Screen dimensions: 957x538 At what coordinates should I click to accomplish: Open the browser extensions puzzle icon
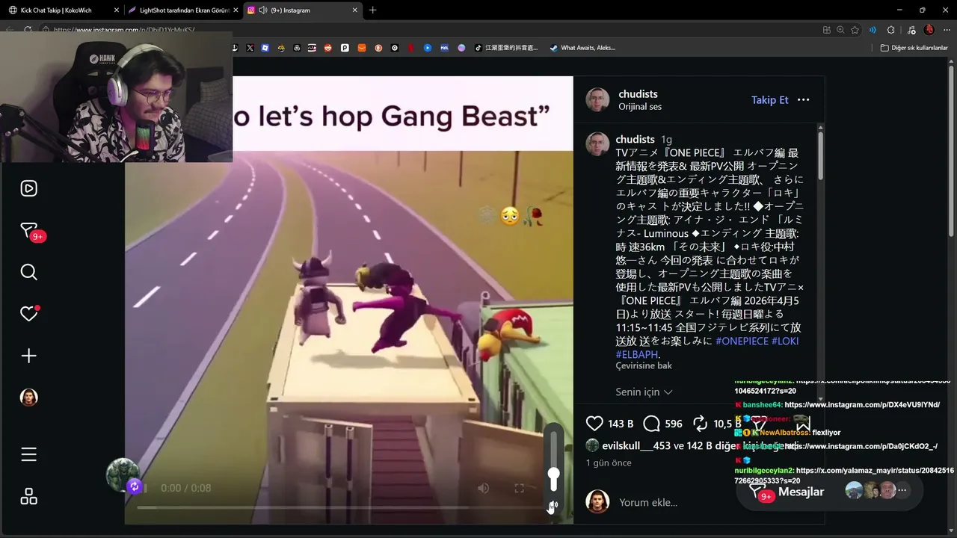coord(890,30)
